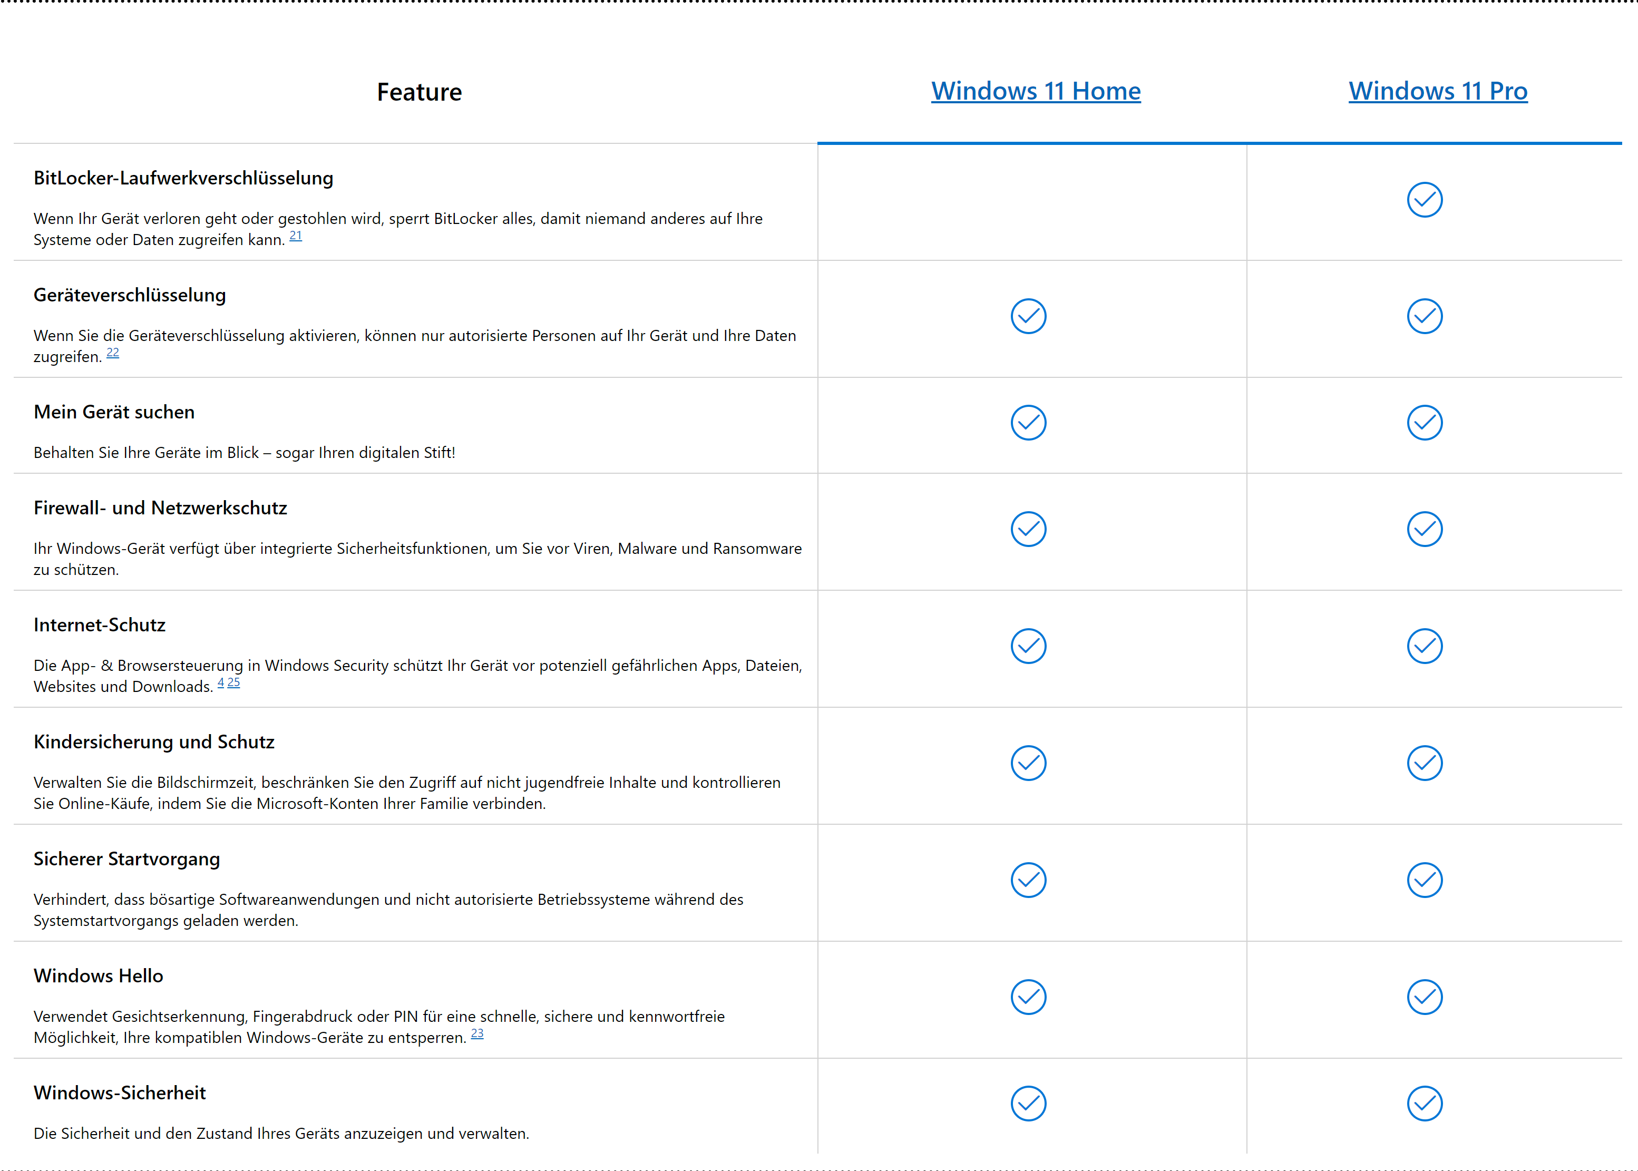
Task: Click Mein Gerät suchen checkmark under Pro
Action: [1425, 423]
